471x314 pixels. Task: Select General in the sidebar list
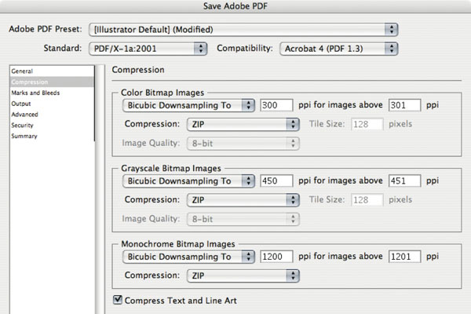(x=22, y=71)
